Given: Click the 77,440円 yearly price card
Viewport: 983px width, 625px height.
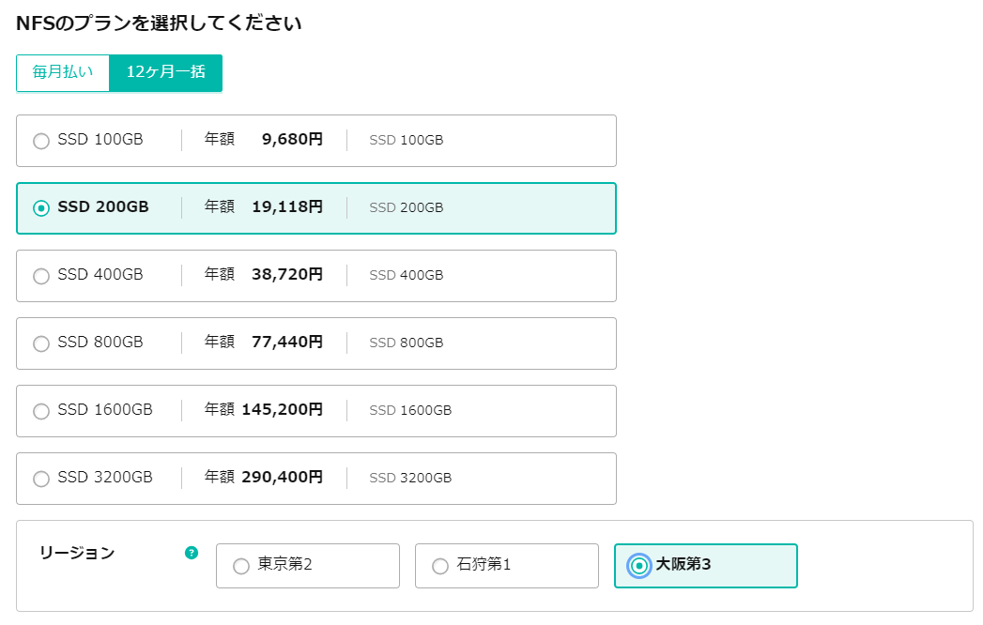Looking at the screenshot, I should (316, 343).
